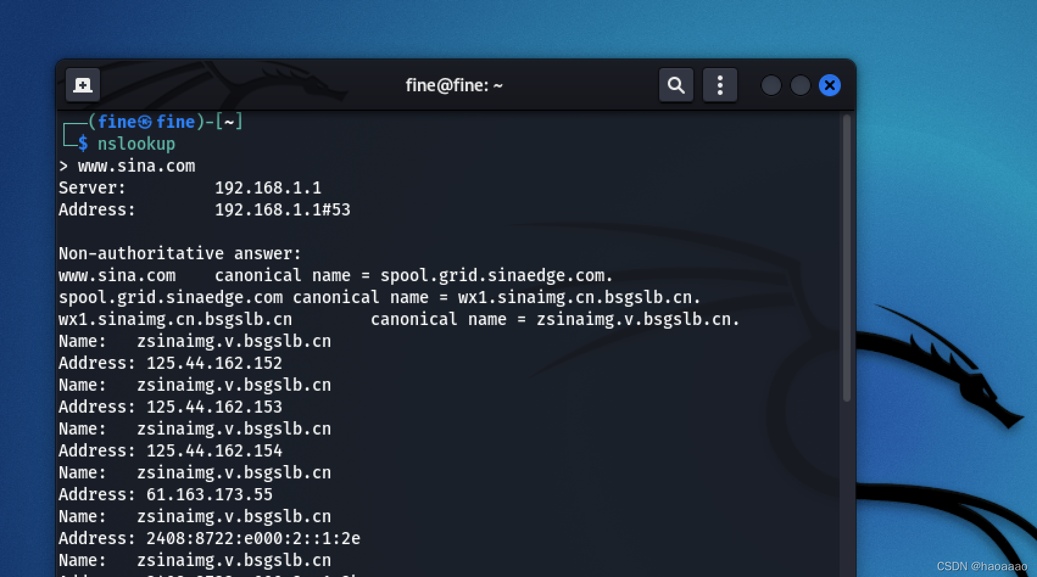
Task: Click the address 61.163.173.55
Action: [x=210, y=494]
